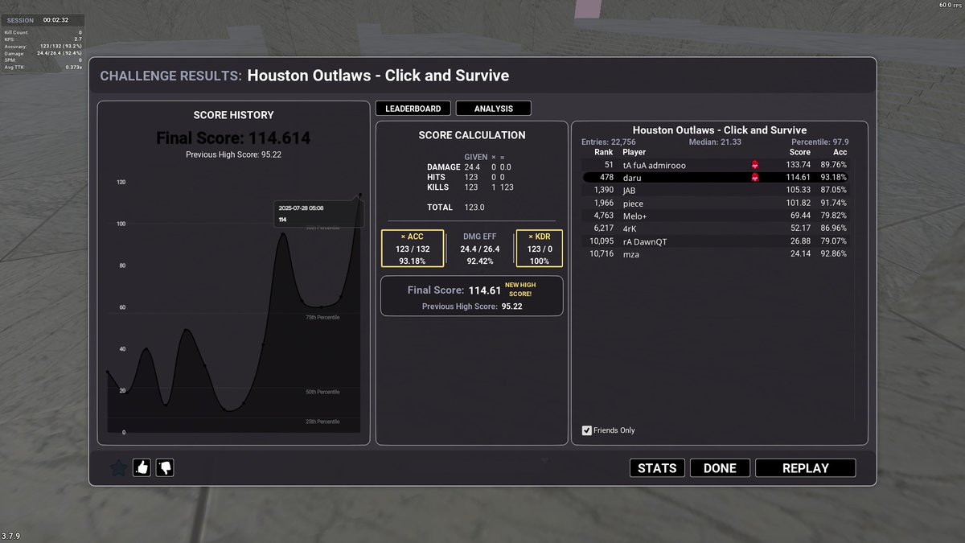Select player piece in the leaderboard
Screen dimensions: 965x543
pos(715,203)
